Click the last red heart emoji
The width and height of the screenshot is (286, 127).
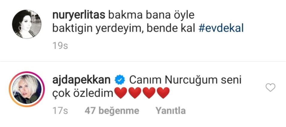point(163,93)
